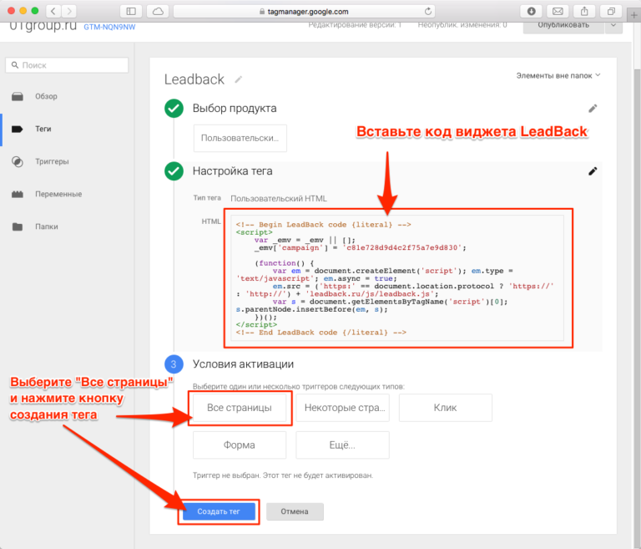Click the Создать тег button
Screen dimensions: 641x549
click(219, 511)
